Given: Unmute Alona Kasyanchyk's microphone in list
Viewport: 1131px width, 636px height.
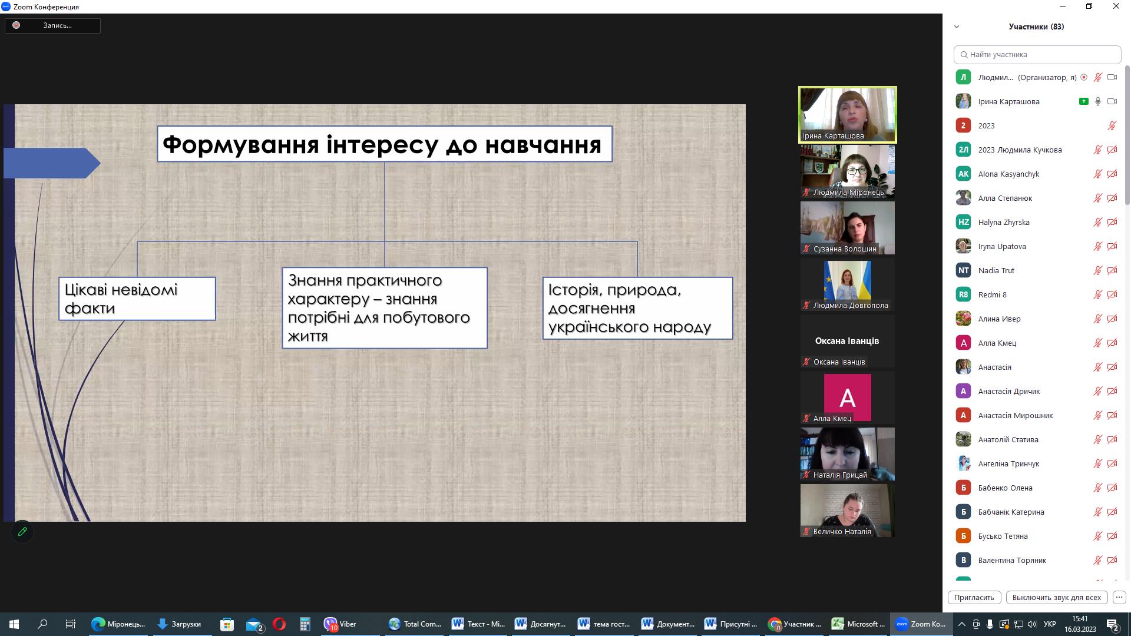Looking at the screenshot, I should point(1098,174).
